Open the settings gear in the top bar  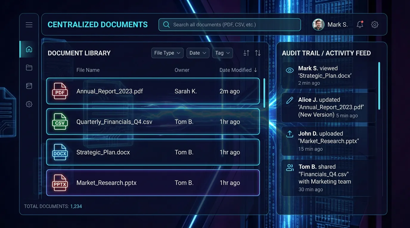coord(375,24)
